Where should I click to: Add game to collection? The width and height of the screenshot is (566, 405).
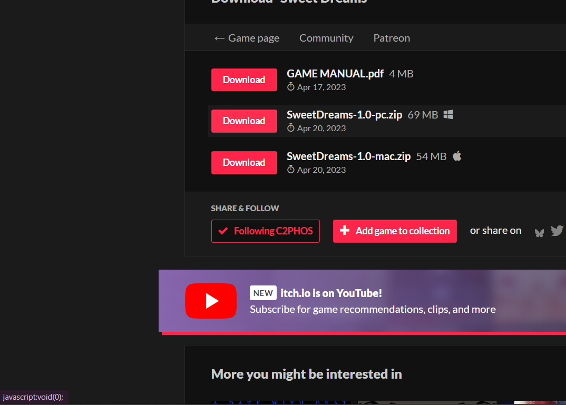point(395,231)
